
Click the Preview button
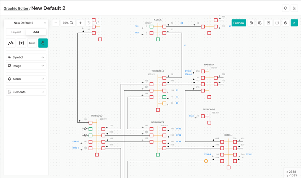point(239,23)
